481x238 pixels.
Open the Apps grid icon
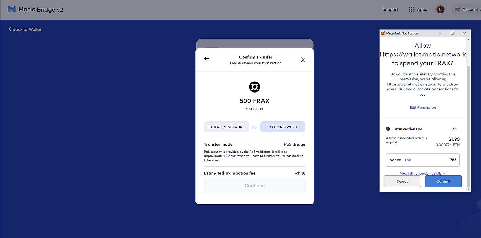tap(412, 9)
